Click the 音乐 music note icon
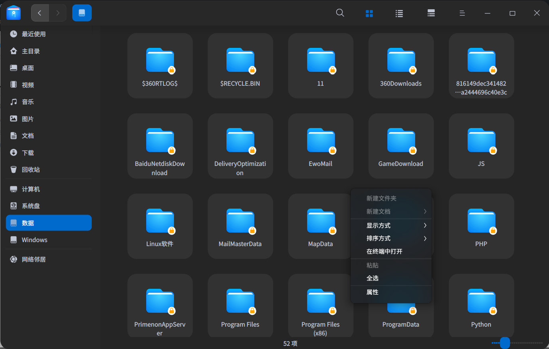Viewport: 549px width, 349px height. (x=14, y=102)
